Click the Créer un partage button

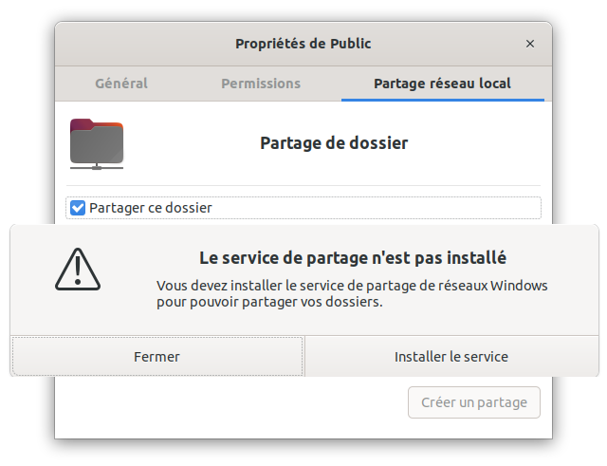pos(474,402)
